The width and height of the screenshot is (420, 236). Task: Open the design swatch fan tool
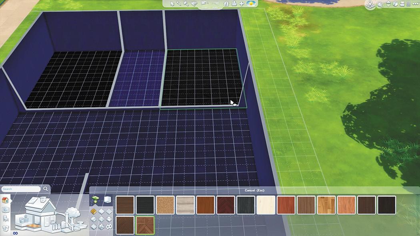pyautogui.click(x=194, y=4)
